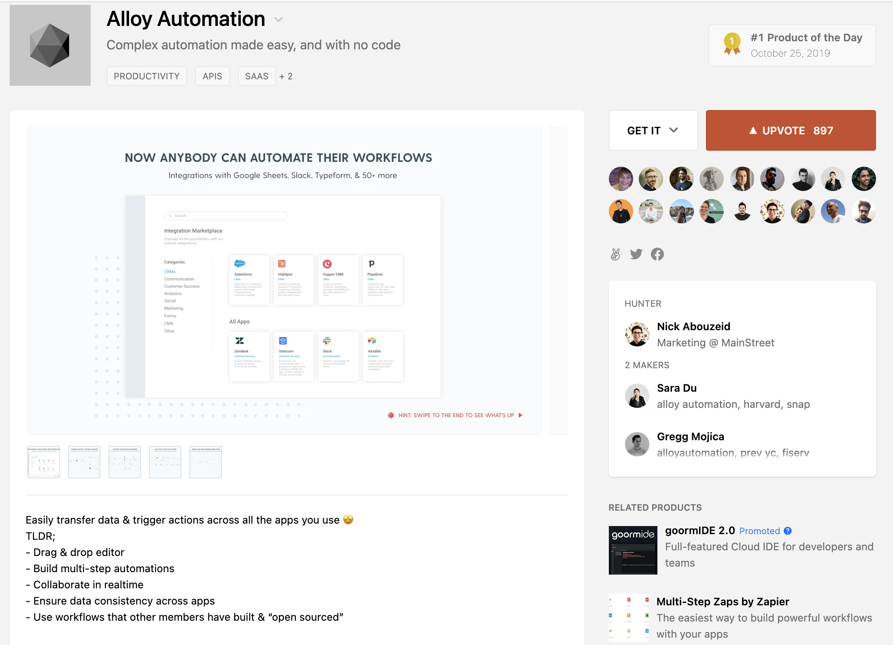Open the Promoted label link
This screenshot has width=893, height=645.
(759, 531)
